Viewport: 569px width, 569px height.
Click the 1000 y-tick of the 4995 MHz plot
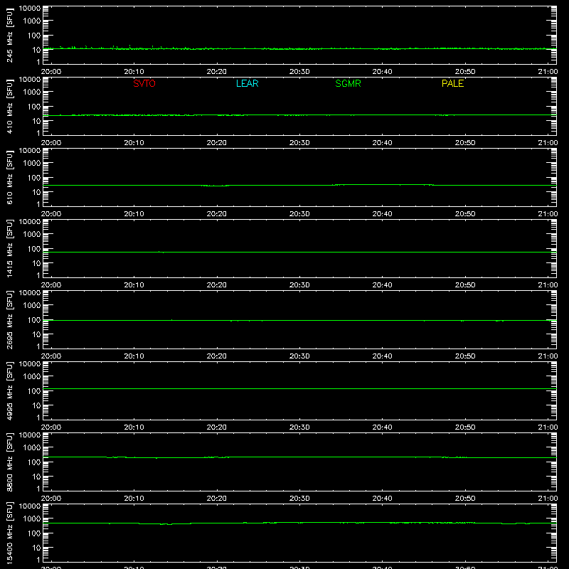click(x=32, y=376)
